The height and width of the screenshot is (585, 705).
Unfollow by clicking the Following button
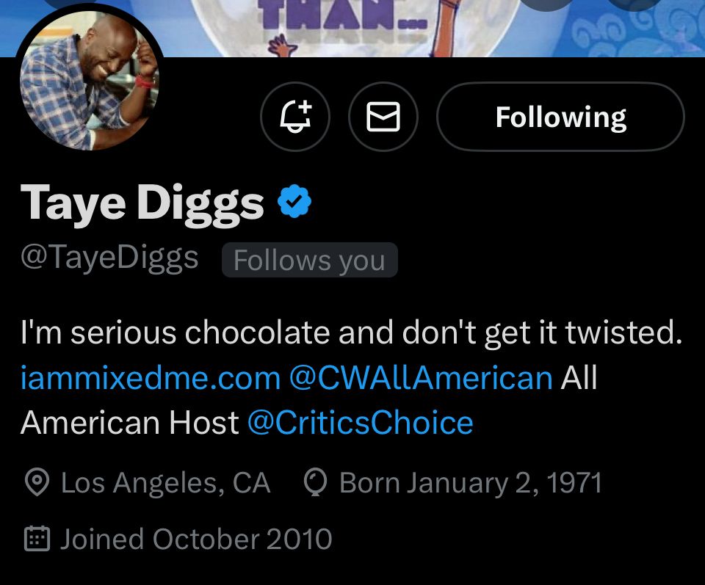tap(561, 117)
